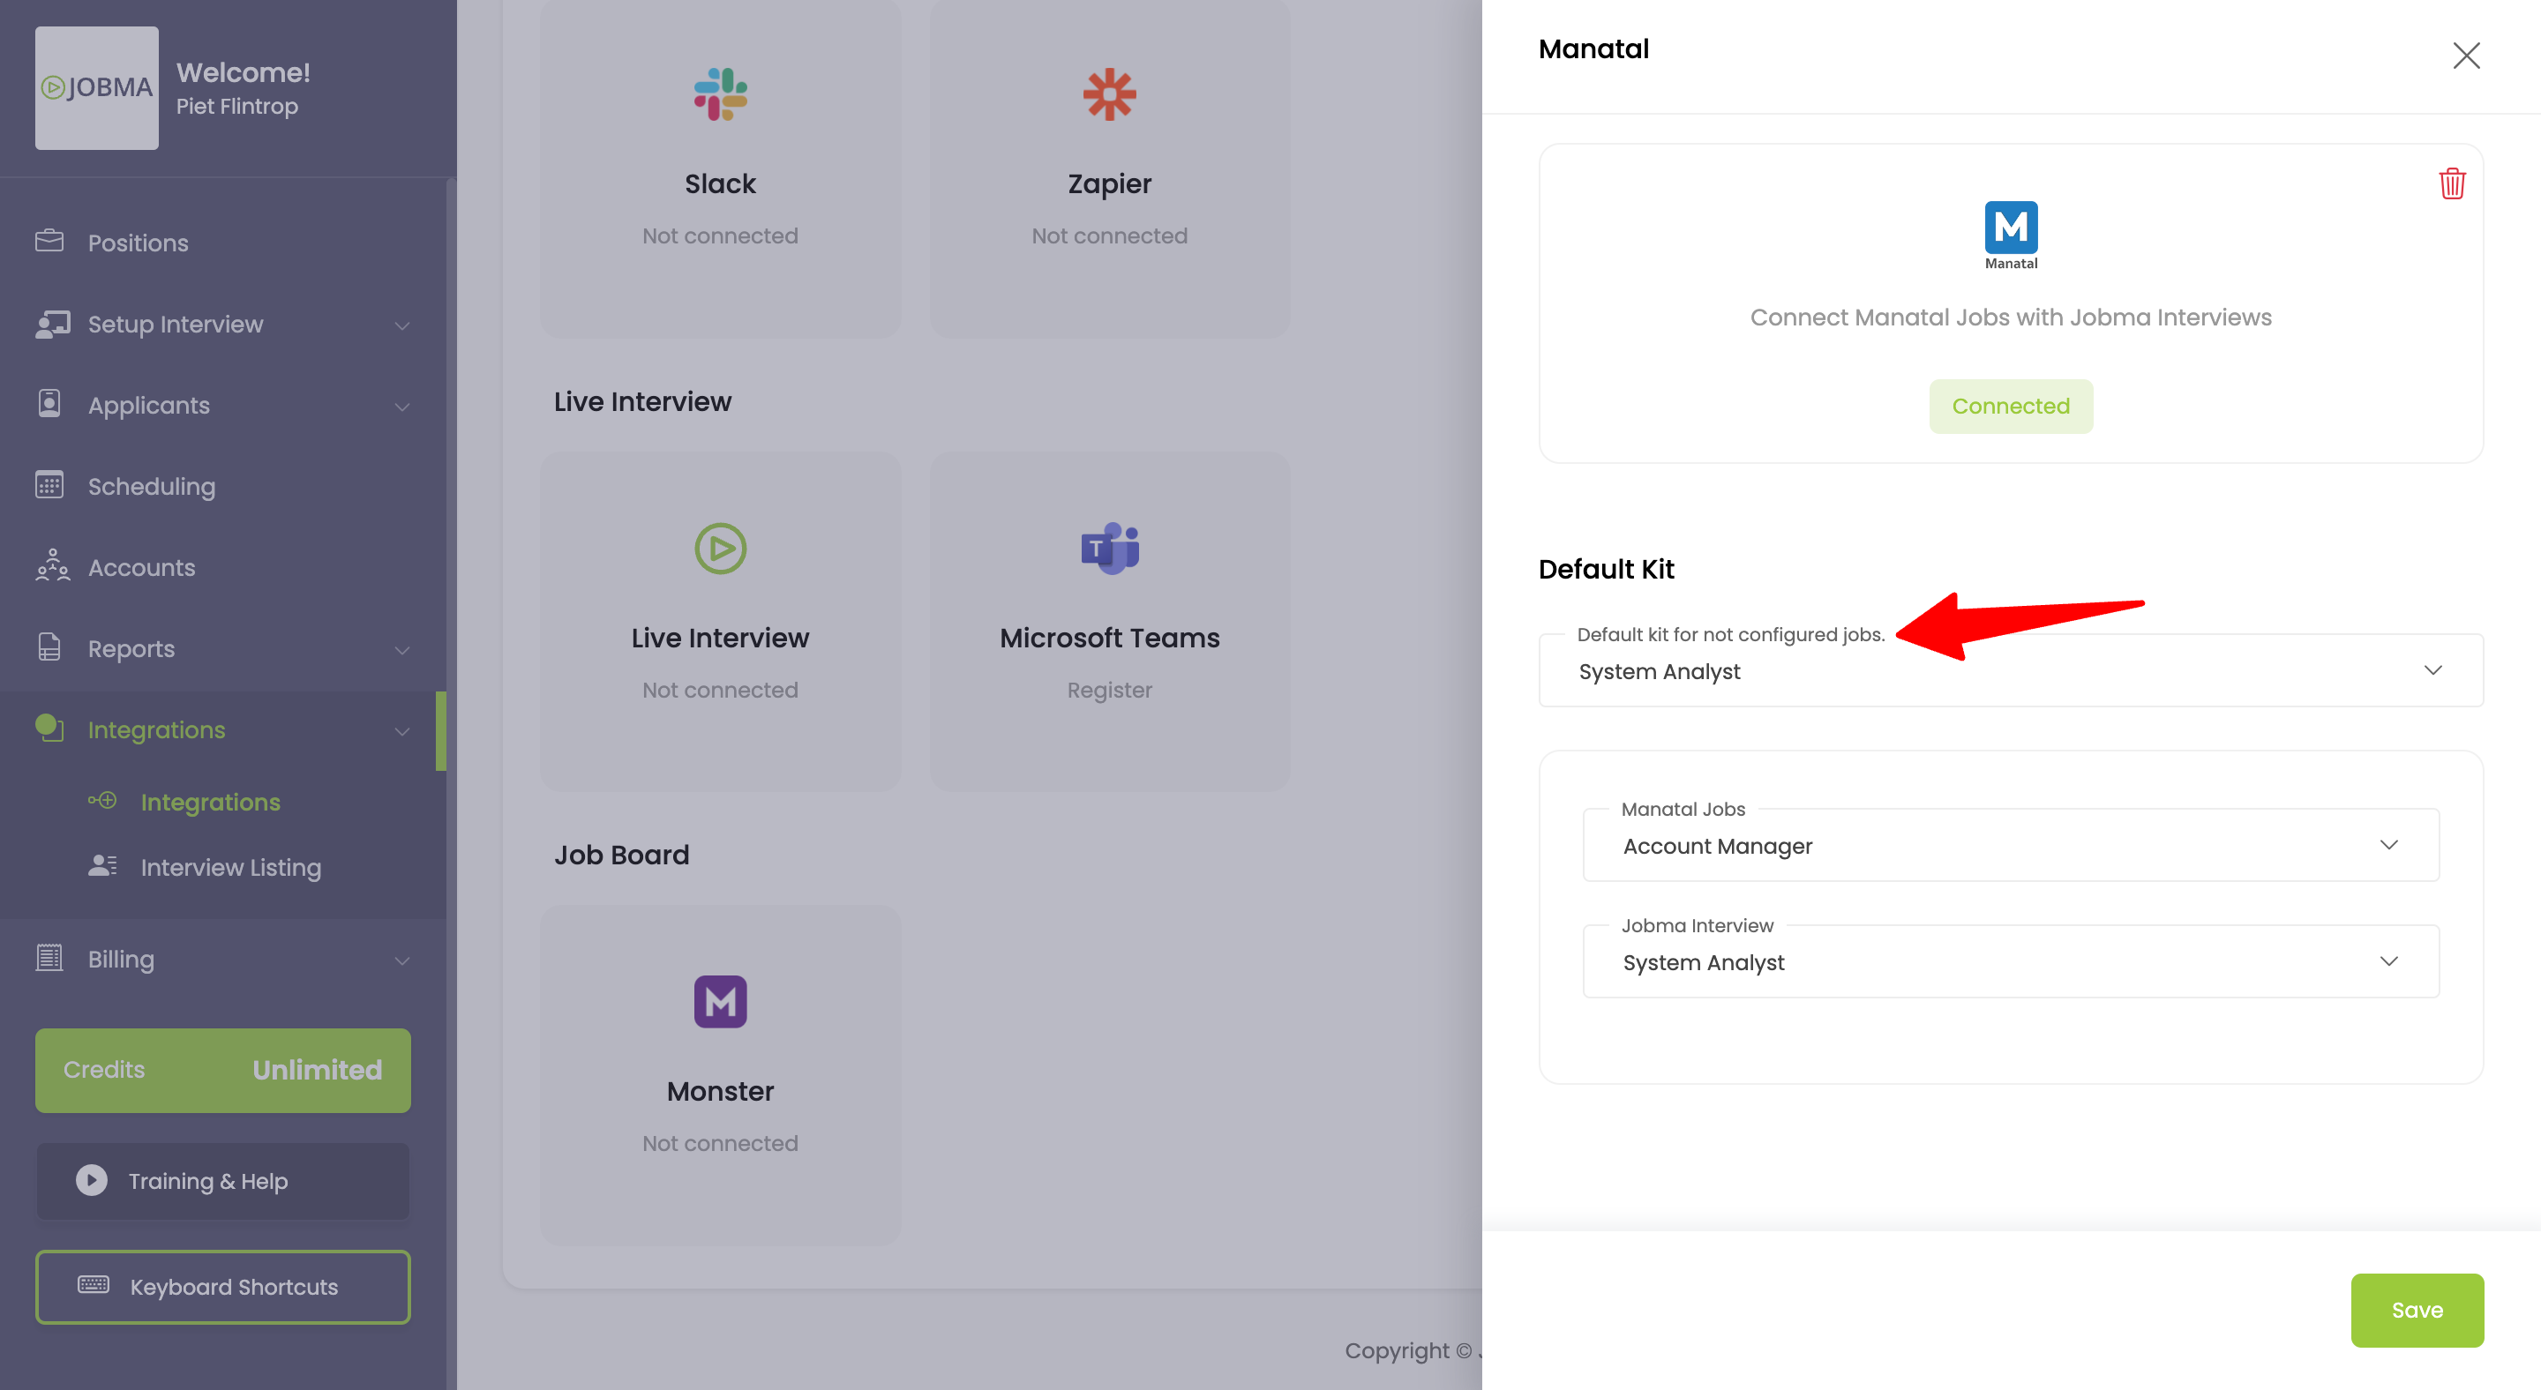2541x1390 pixels.
Task: Click the Accounts people icon
Action: point(52,566)
